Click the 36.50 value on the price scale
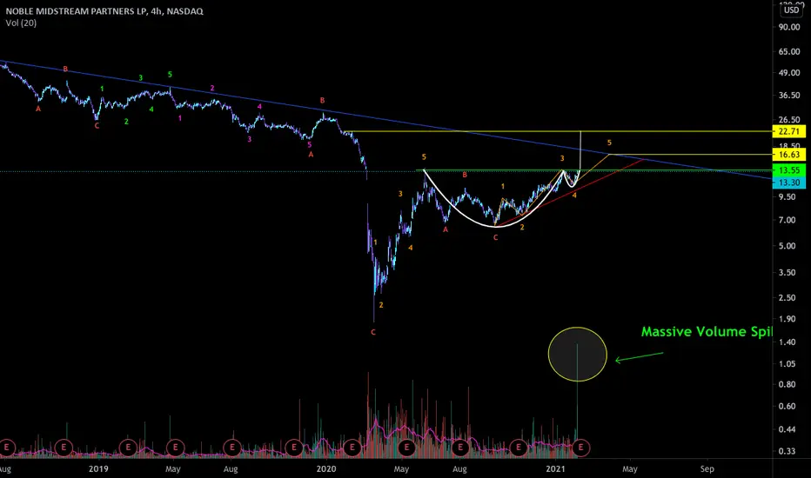 tap(789, 96)
